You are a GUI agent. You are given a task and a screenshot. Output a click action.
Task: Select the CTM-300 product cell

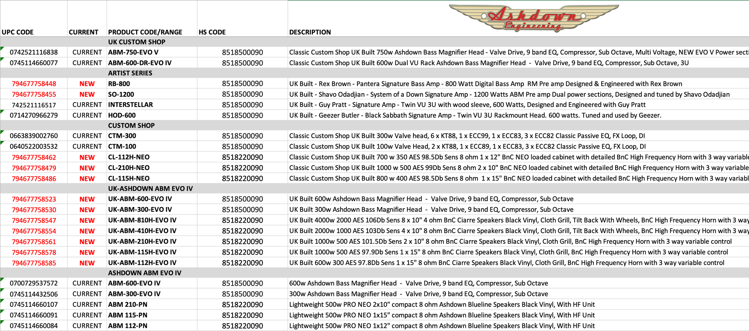(x=122, y=136)
